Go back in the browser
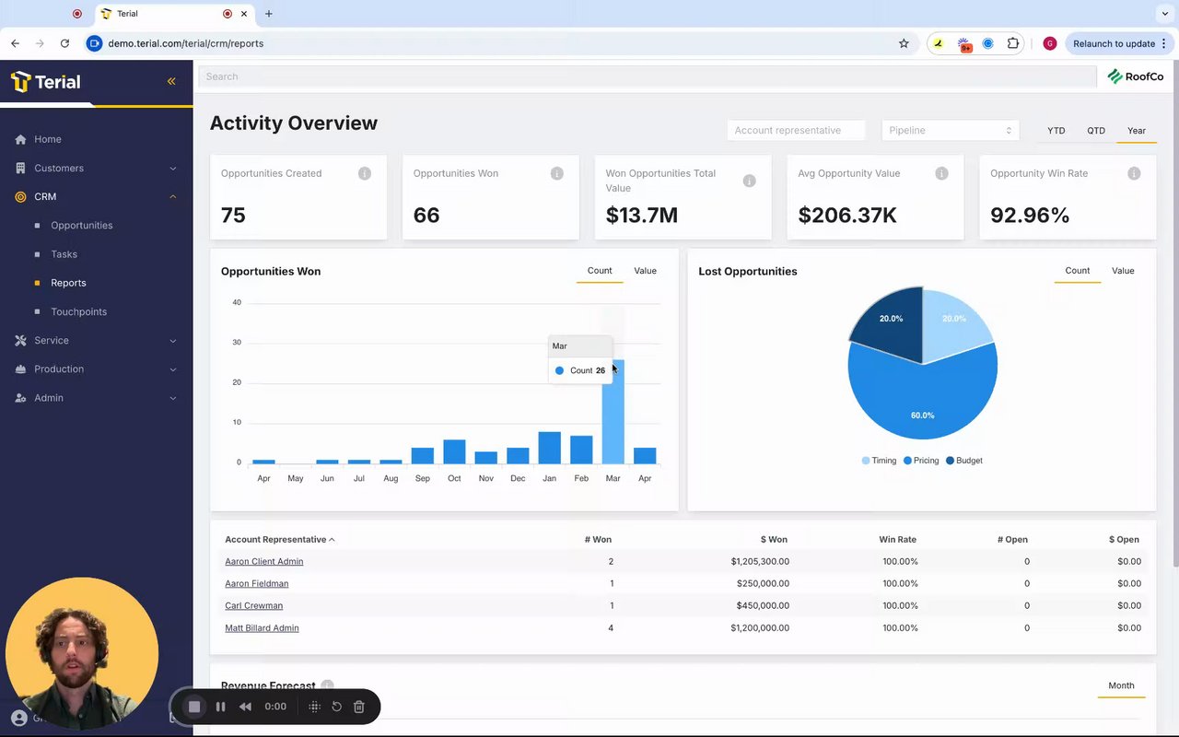1179x737 pixels. pos(16,43)
